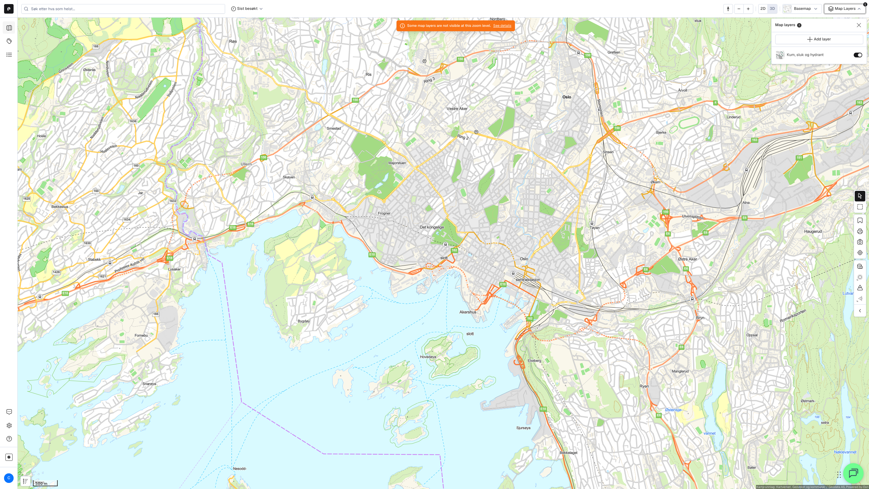This screenshot has width=869, height=489.
Task: Follow the See details link in the banner
Action: tap(502, 26)
